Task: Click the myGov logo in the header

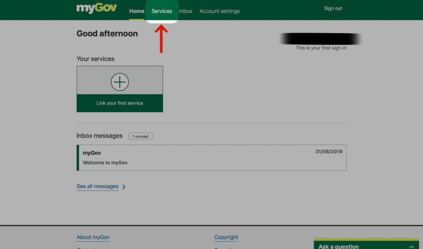Action: pos(97,9)
